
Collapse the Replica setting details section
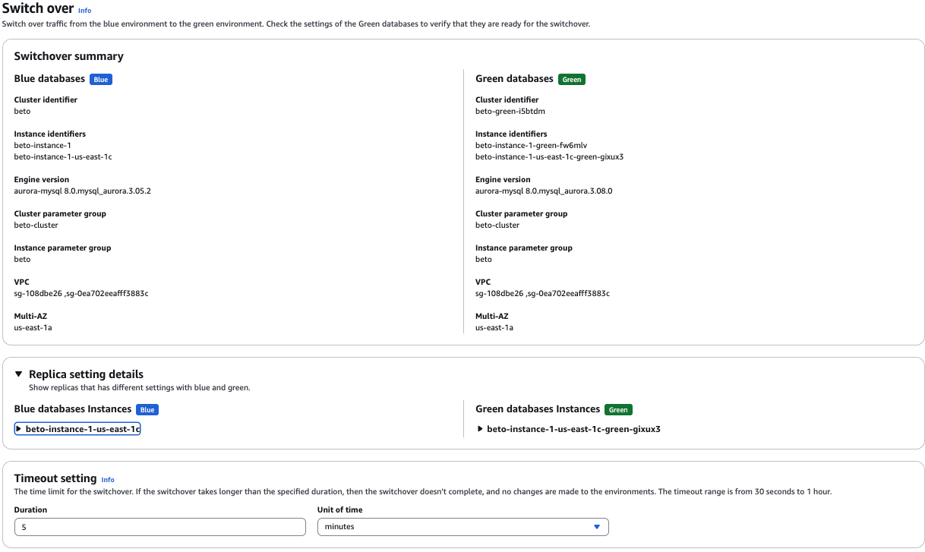19,374
